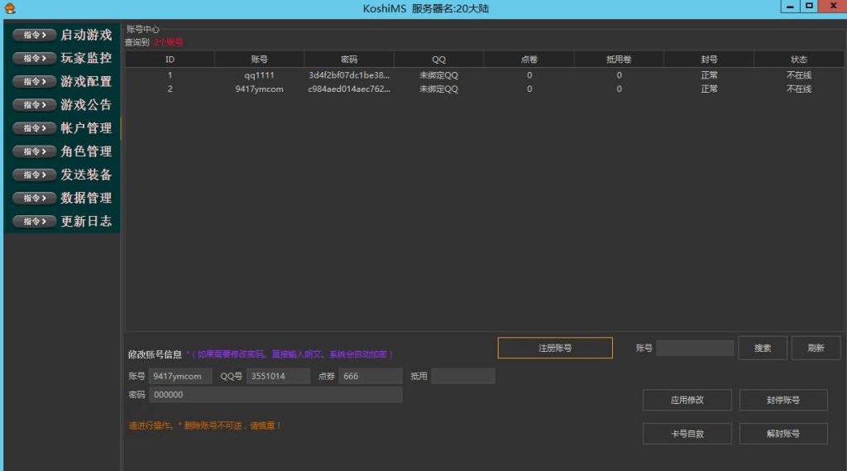The image size is (847, 471).
Task: Open 游戏公告 section
Action: 86,105
